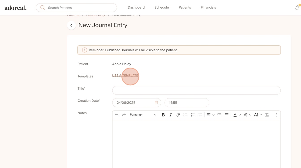301x168 pixels.
Task: Increase indent in notes
Action: click(227, 115)
